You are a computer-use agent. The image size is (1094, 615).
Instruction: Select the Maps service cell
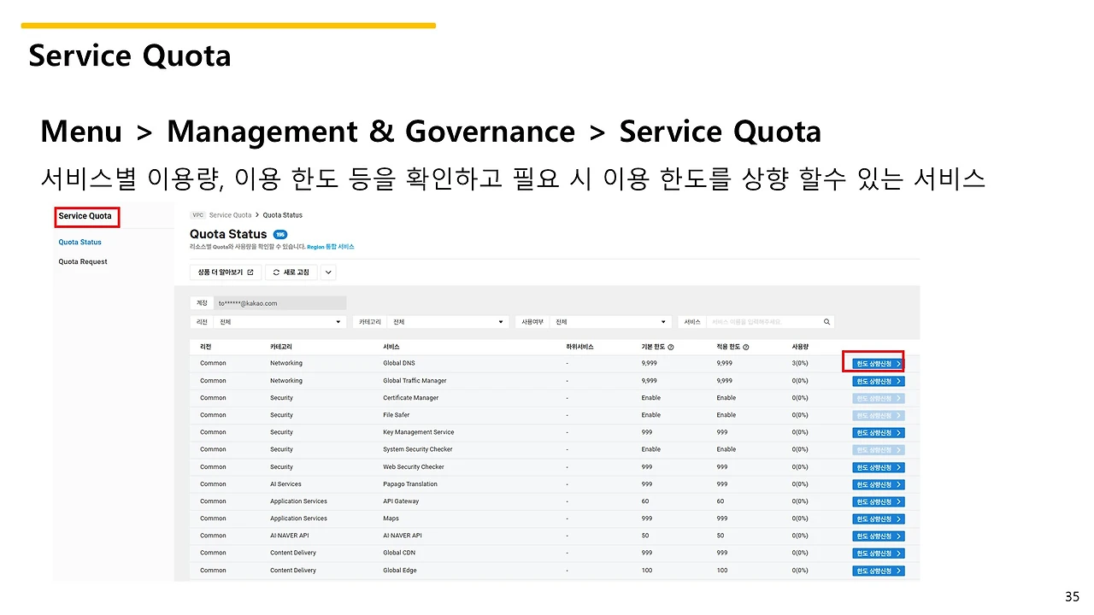coord(391,518)
